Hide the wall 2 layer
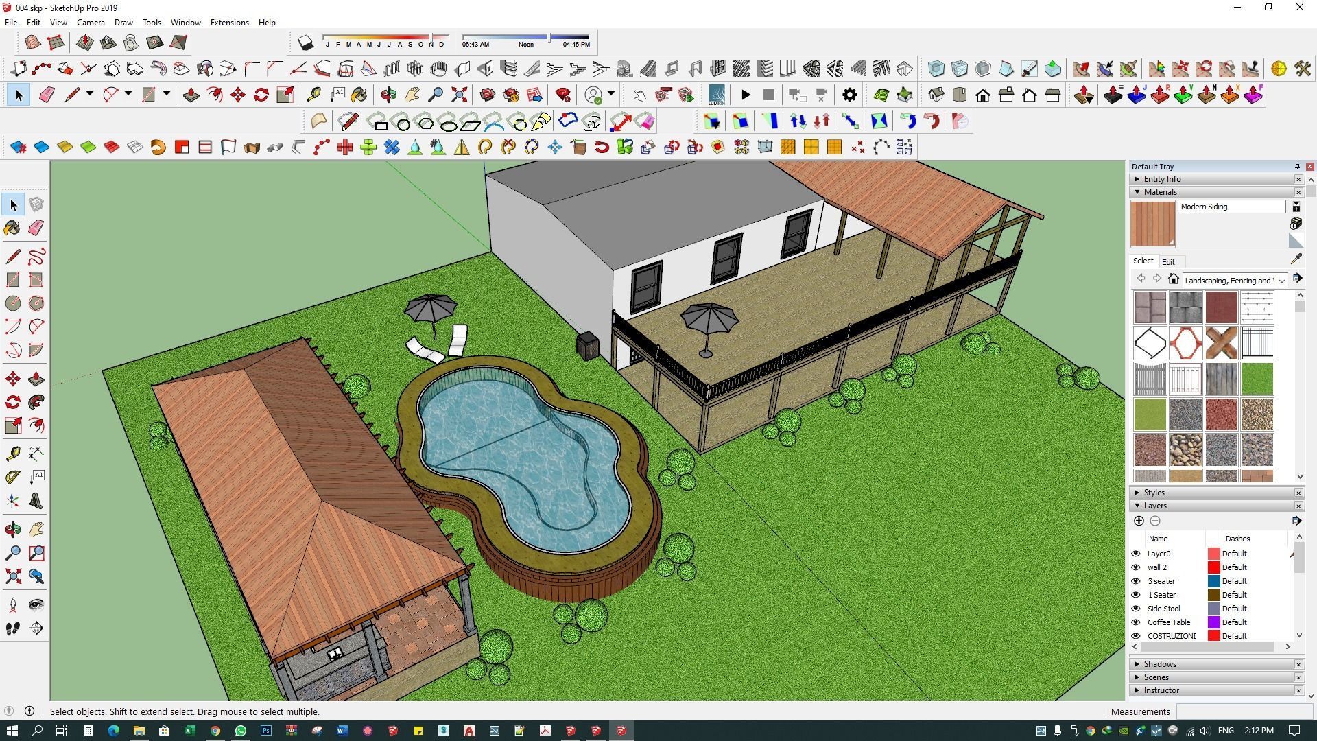Viewport: 1317px width, 741px height. pyautogui.click(x=1135, y=567)
